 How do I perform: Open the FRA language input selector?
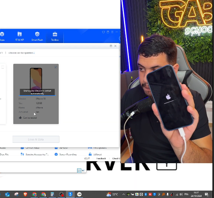(x=186, y=194)
